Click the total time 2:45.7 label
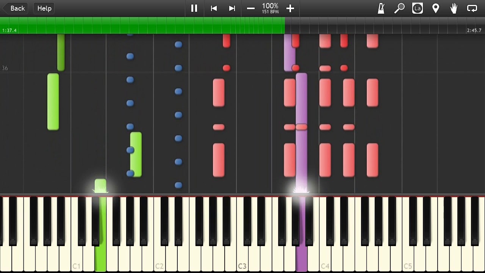The image size is (485, 273). 474,30
